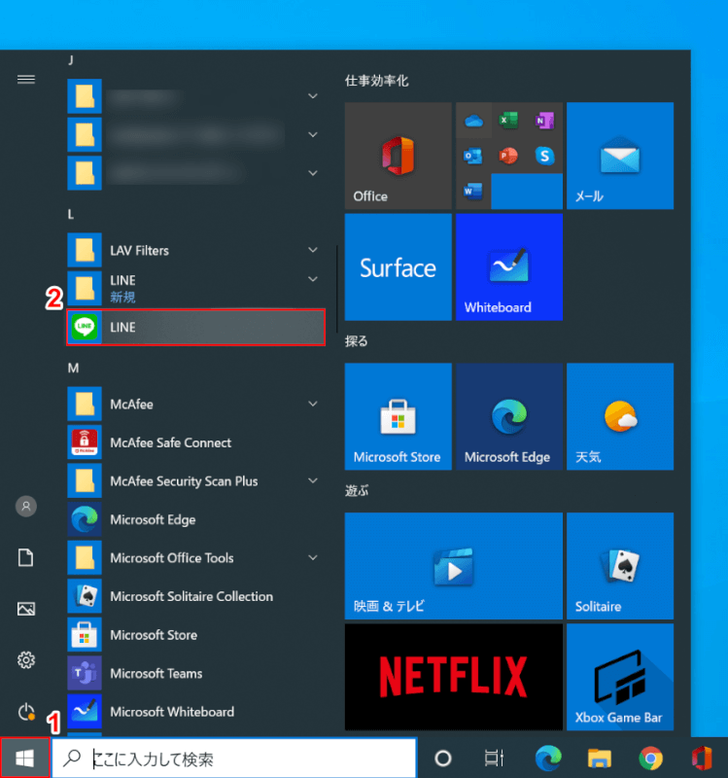The image size is (728, 778).
Task: Open the Microsoft Store tile
Action: point(399,417)
